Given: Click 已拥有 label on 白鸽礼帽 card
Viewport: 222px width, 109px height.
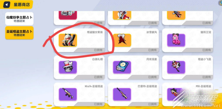Looking at the screenshot, I should [x=98, y=77].
